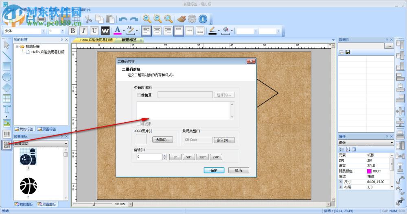This screenshot has height=214, width=407.
Task: Set rotation to 0° button
Action: pyautogui.click(x=175, y=157)
